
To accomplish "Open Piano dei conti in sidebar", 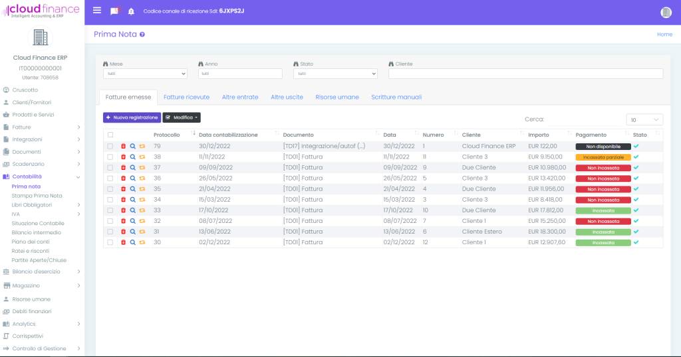I will click(x=31, y=242).
